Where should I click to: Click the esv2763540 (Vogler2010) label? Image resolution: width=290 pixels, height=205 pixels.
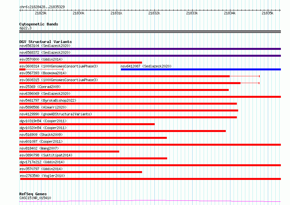coord(42,176)
